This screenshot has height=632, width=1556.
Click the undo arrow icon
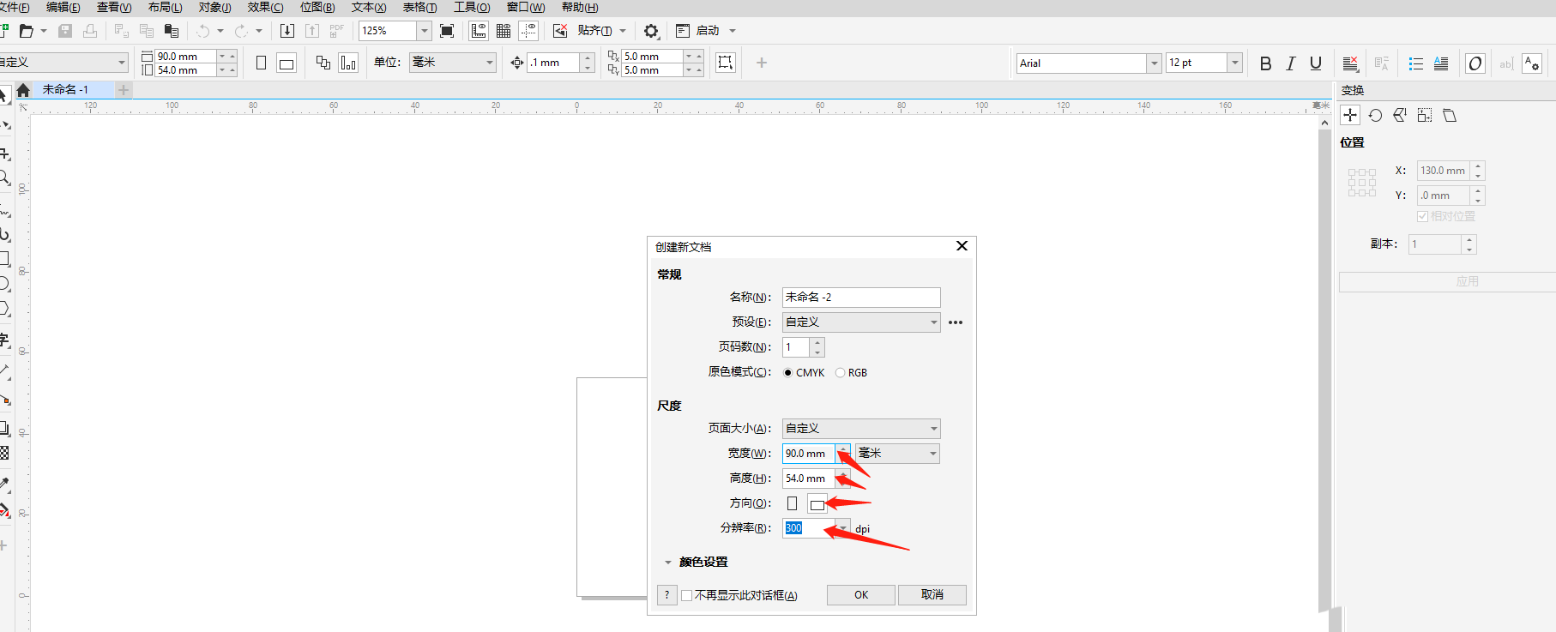pos(203,31)
